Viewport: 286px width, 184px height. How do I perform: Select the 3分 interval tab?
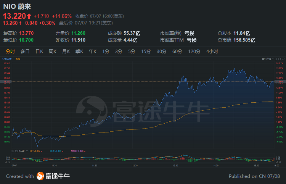[119, 52]
